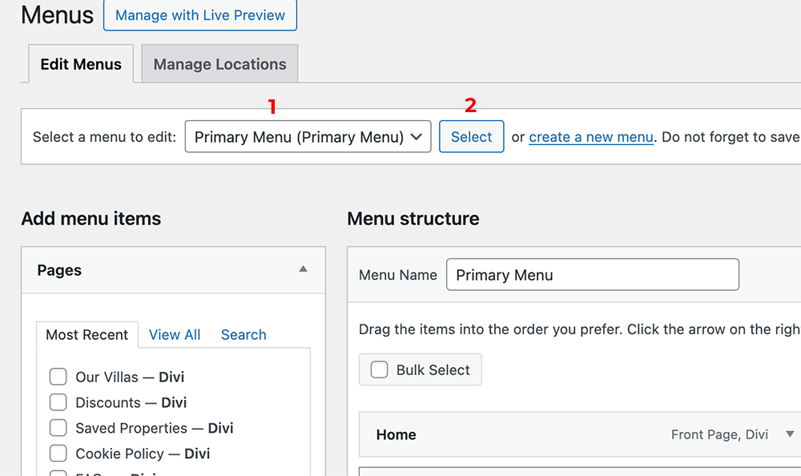Viewport: 801px width, 476px height.
Task: Expand the Home menu item arrow
Action: click(x=790, y=434)
